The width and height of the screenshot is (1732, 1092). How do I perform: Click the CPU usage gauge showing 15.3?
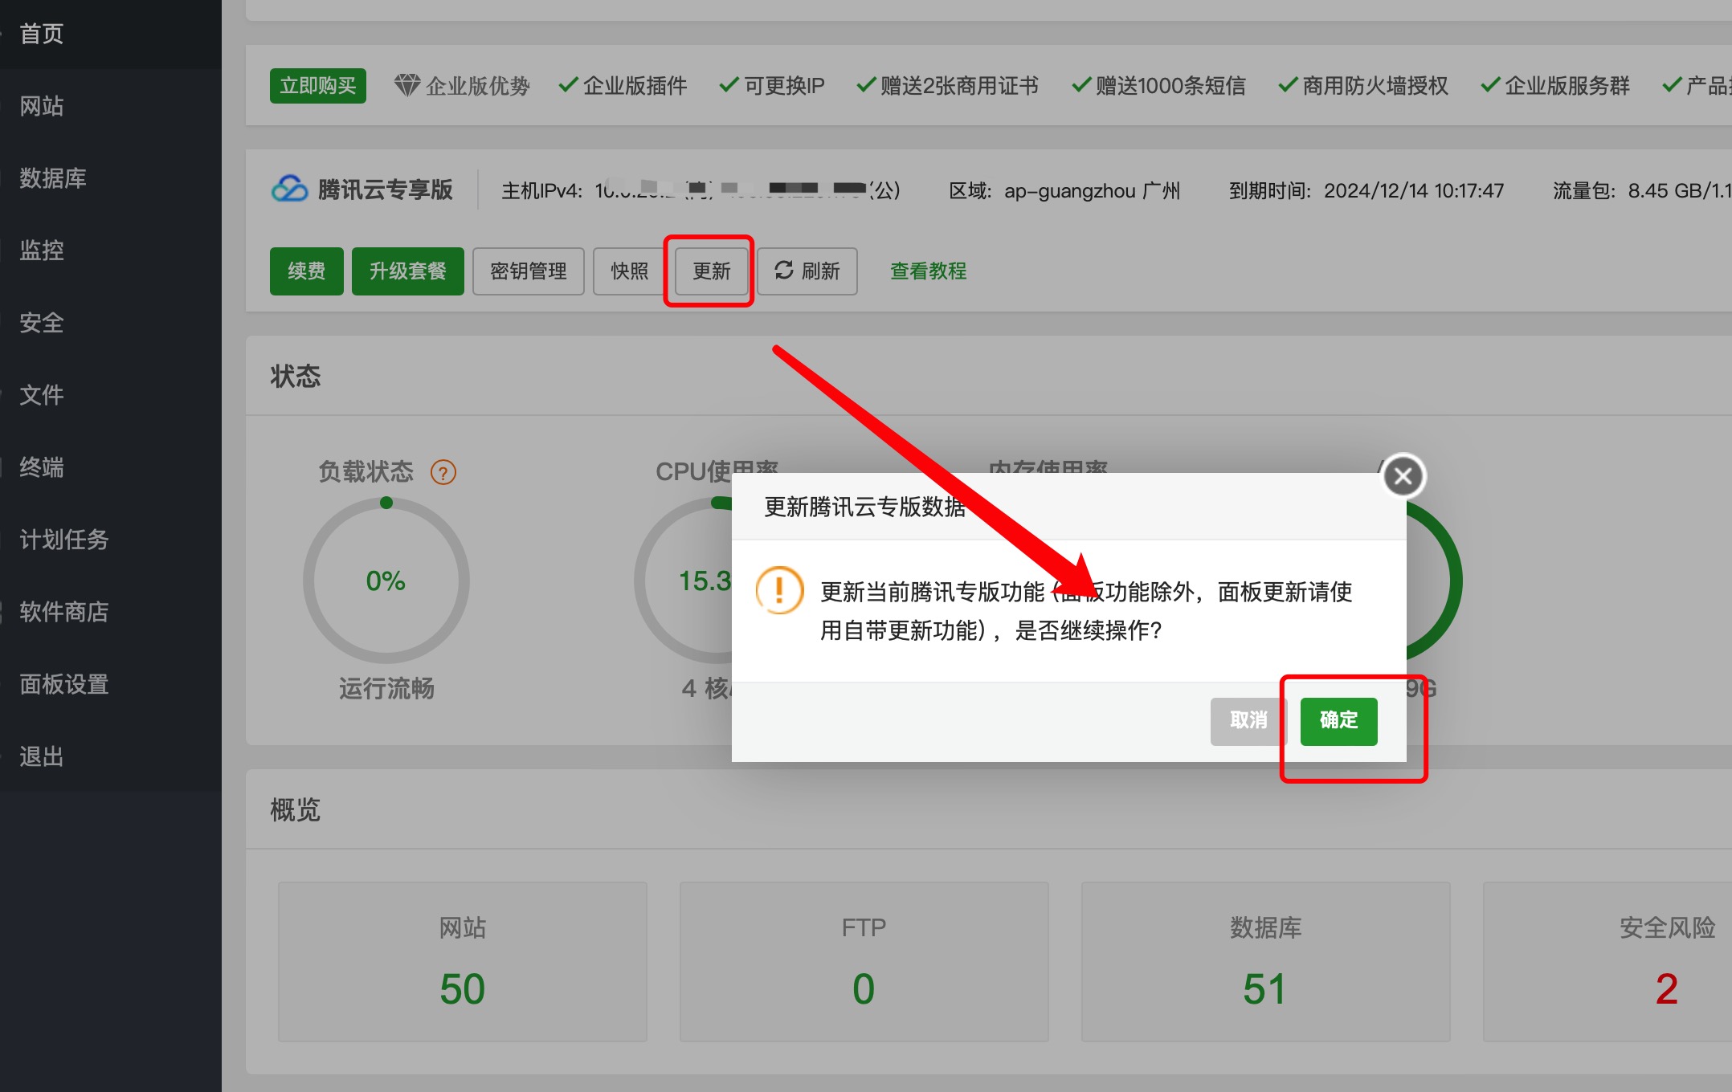[683, 581]
